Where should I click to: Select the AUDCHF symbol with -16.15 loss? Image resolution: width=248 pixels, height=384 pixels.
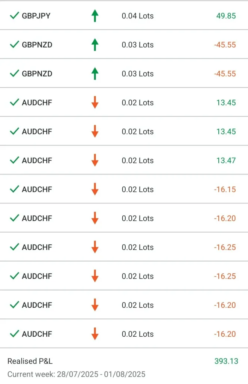(37, 189)
